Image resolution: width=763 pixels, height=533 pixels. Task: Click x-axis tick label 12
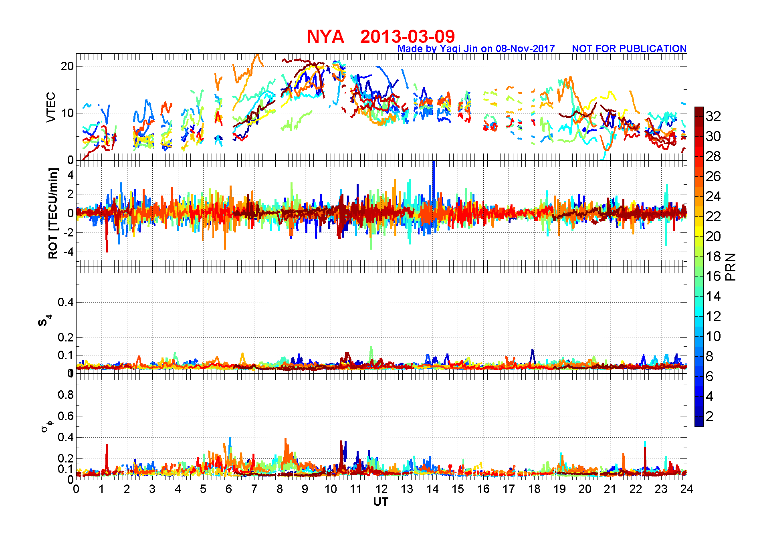tap(381, 489)
